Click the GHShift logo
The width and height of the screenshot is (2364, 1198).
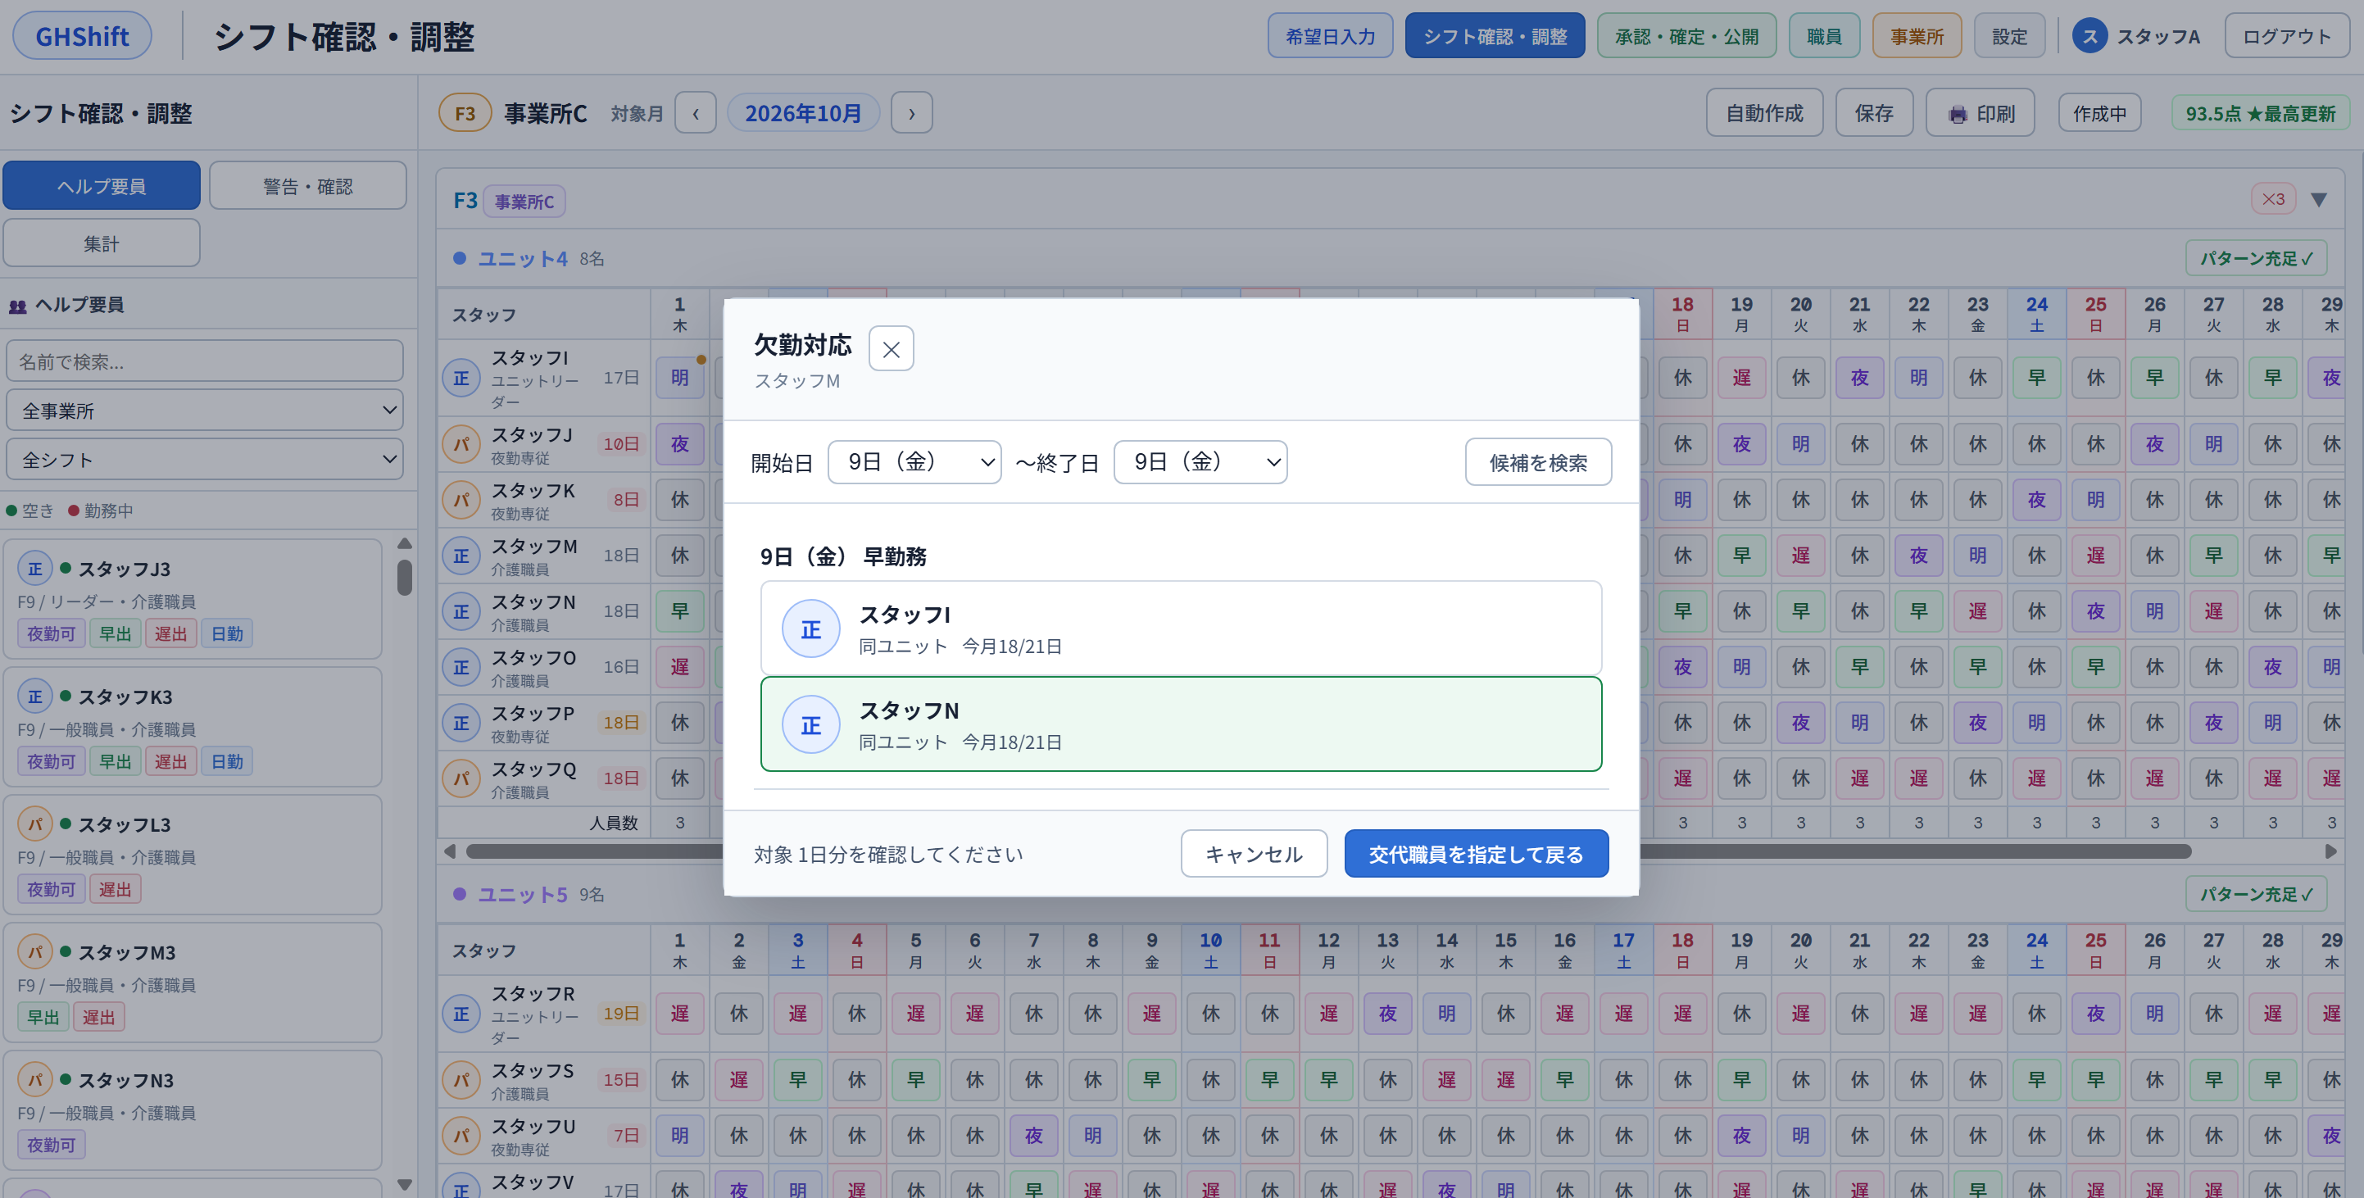82,36
